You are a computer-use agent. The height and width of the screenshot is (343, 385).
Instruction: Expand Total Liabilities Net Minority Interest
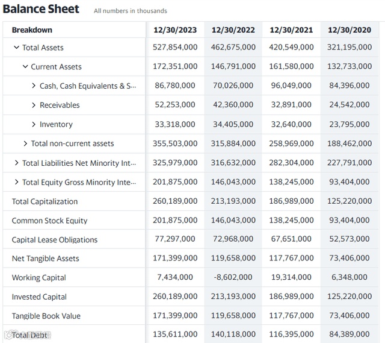coord(16,163)
